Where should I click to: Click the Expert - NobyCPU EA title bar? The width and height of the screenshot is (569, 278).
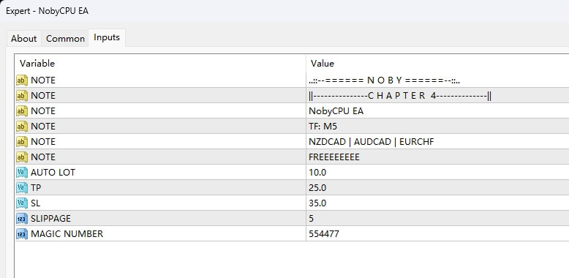click(x=284, y=11)
